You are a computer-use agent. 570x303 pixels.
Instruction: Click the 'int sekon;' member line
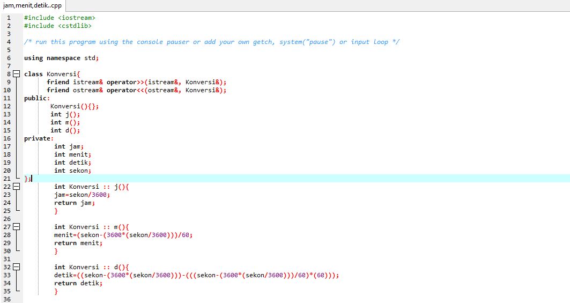[x=73, y=171]
